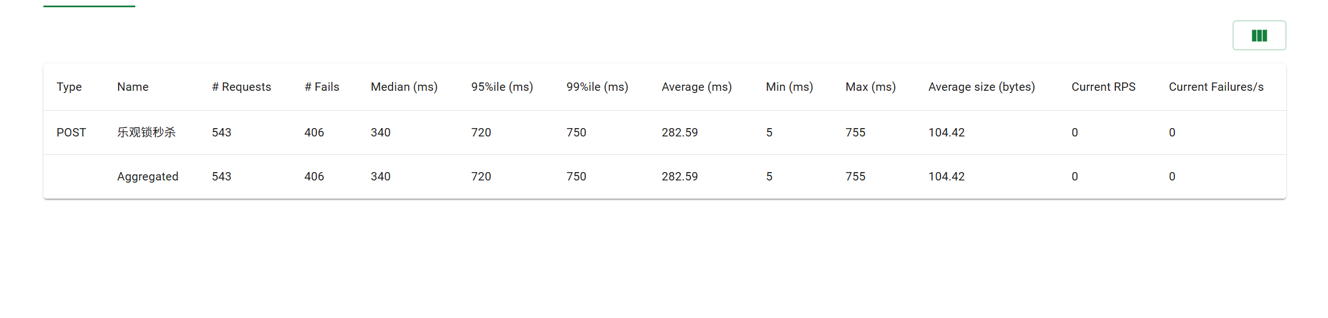Viewport: 1328px width, 318px height.
Task: Click the # Requests column header
Action: pyautogui.click(x=241, y=87)
